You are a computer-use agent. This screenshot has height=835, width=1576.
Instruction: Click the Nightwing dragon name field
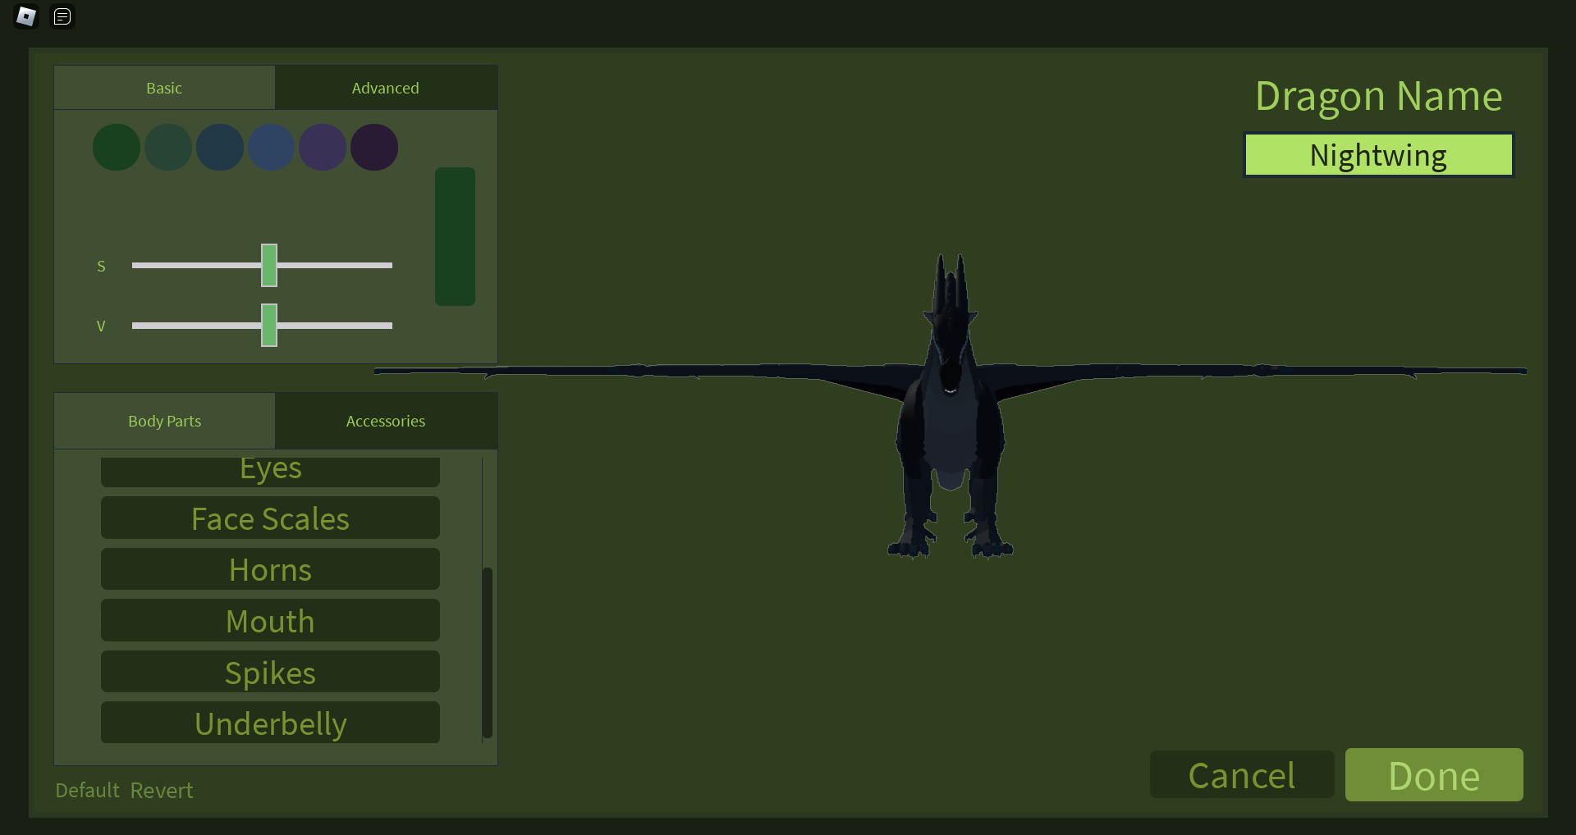coord(1378,155)
